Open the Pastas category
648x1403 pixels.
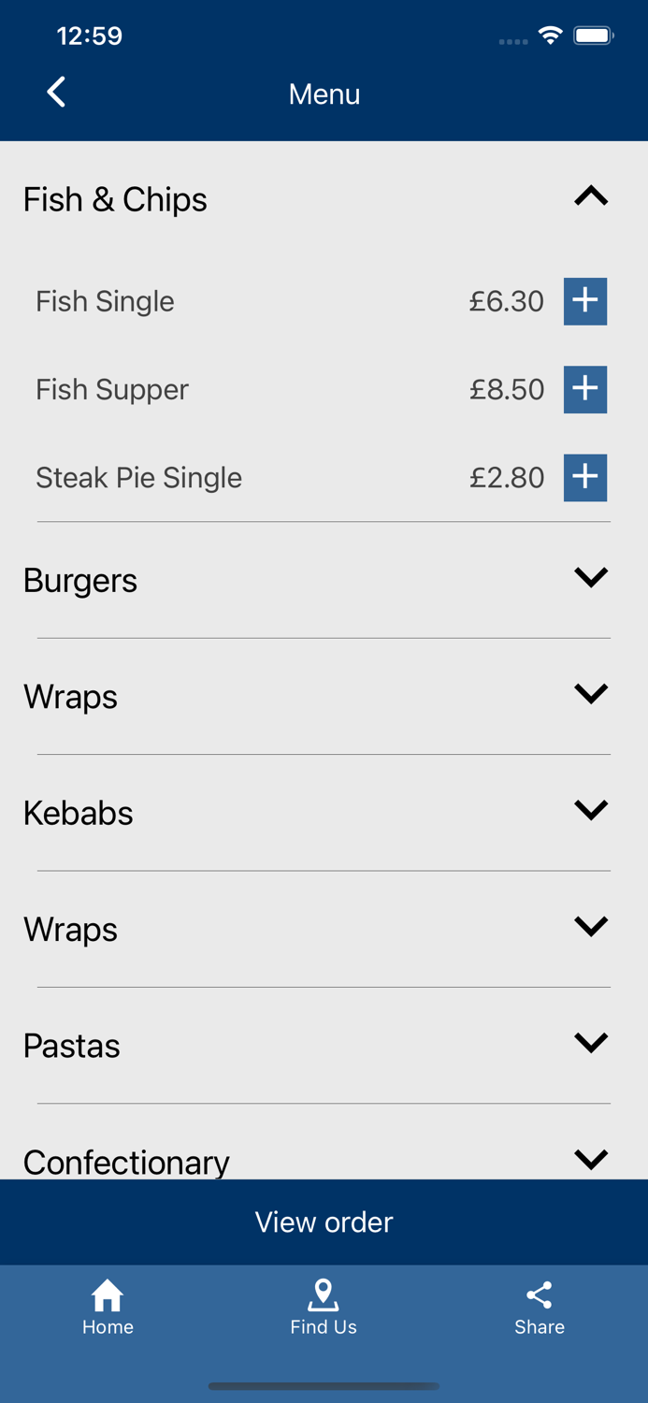[x=591, y=1043]
